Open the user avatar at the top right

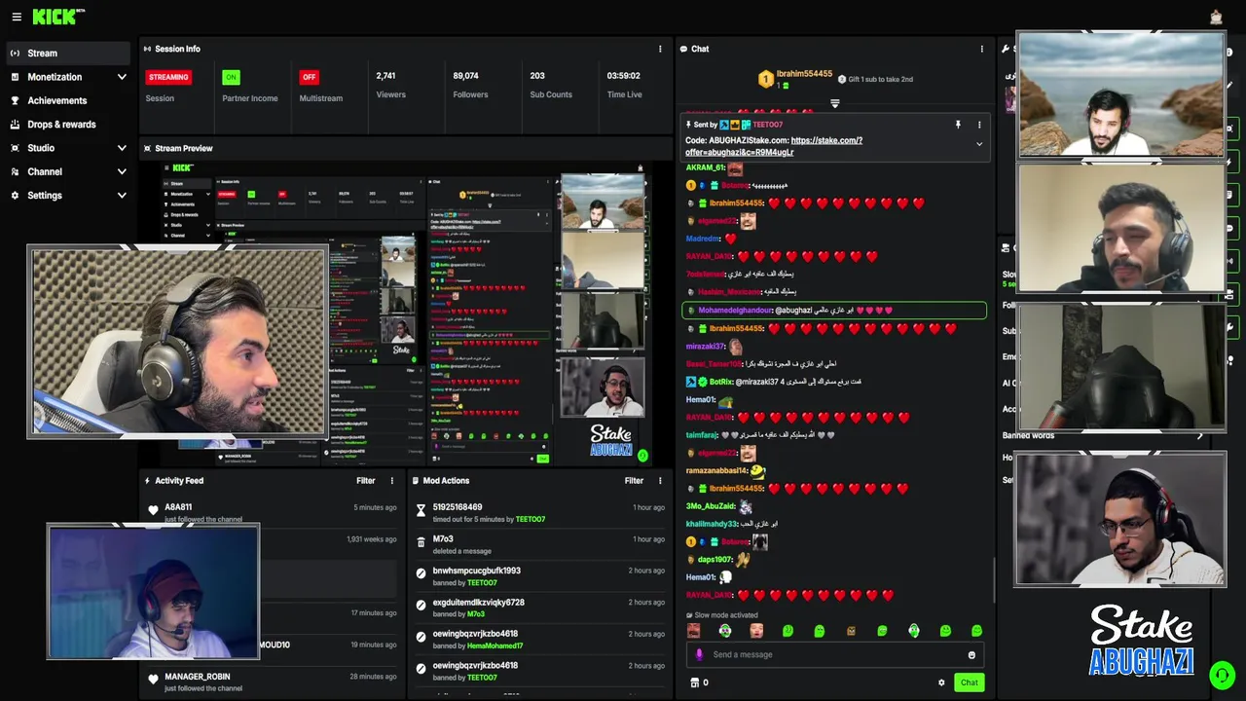[x=1216, y=17]
